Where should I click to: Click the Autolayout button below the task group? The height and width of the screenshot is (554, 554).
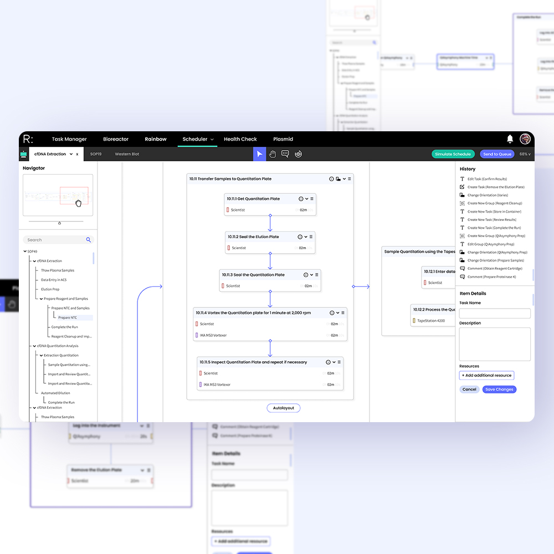[x=283, y=408]
